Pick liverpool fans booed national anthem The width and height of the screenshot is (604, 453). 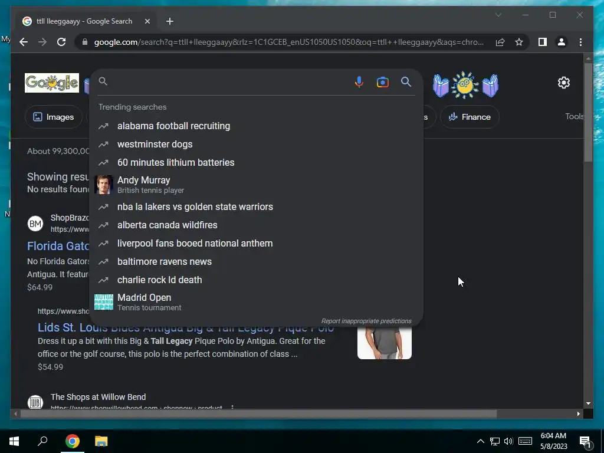[x=256, y=244]
